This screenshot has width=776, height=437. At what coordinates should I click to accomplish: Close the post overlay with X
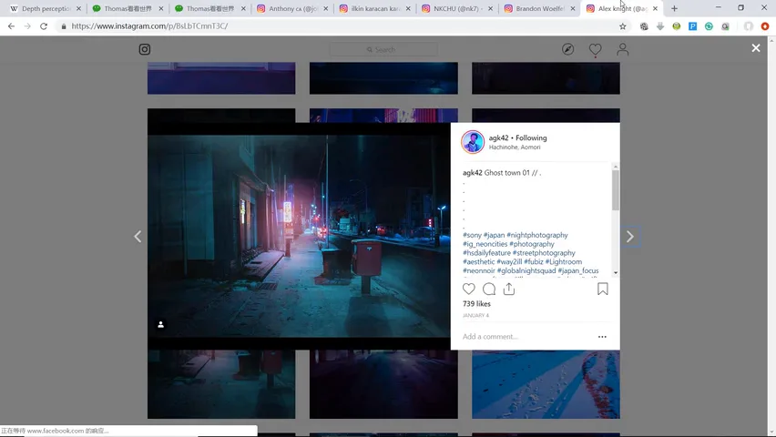756,48
